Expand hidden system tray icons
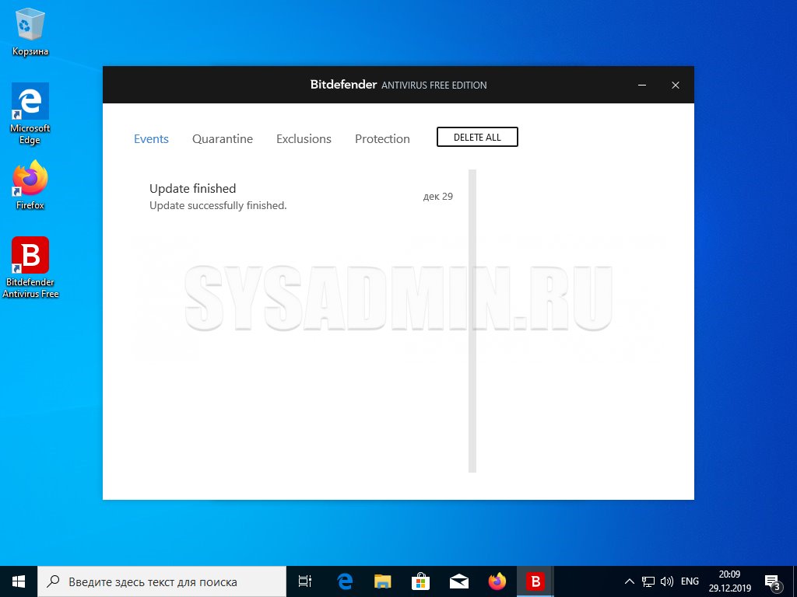The width and height of the screenshot is (797, 597). click(630, 581)
